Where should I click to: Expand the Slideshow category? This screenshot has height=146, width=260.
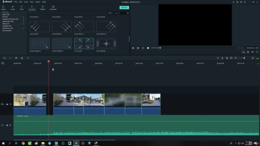[x=24, y=28]
